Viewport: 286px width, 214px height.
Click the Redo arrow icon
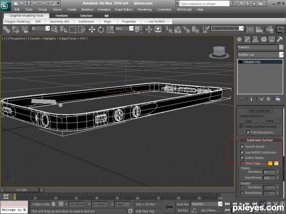pos(44,3)
